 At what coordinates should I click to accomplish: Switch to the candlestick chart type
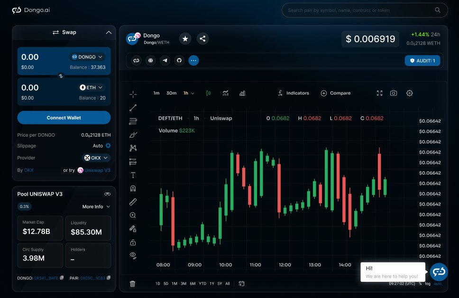point(208,93)
